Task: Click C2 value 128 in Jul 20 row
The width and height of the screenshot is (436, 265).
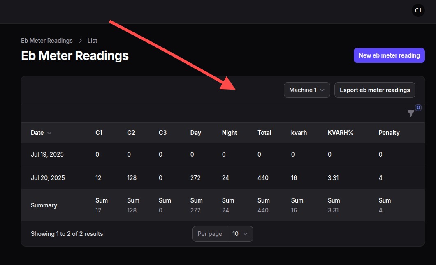Action: coord(132,178)
